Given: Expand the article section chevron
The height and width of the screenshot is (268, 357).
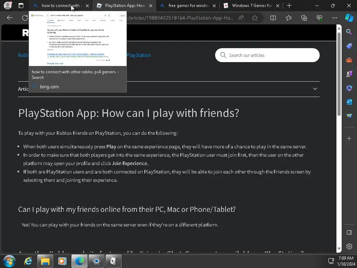Looking at the screenshot, I should 315,89.
